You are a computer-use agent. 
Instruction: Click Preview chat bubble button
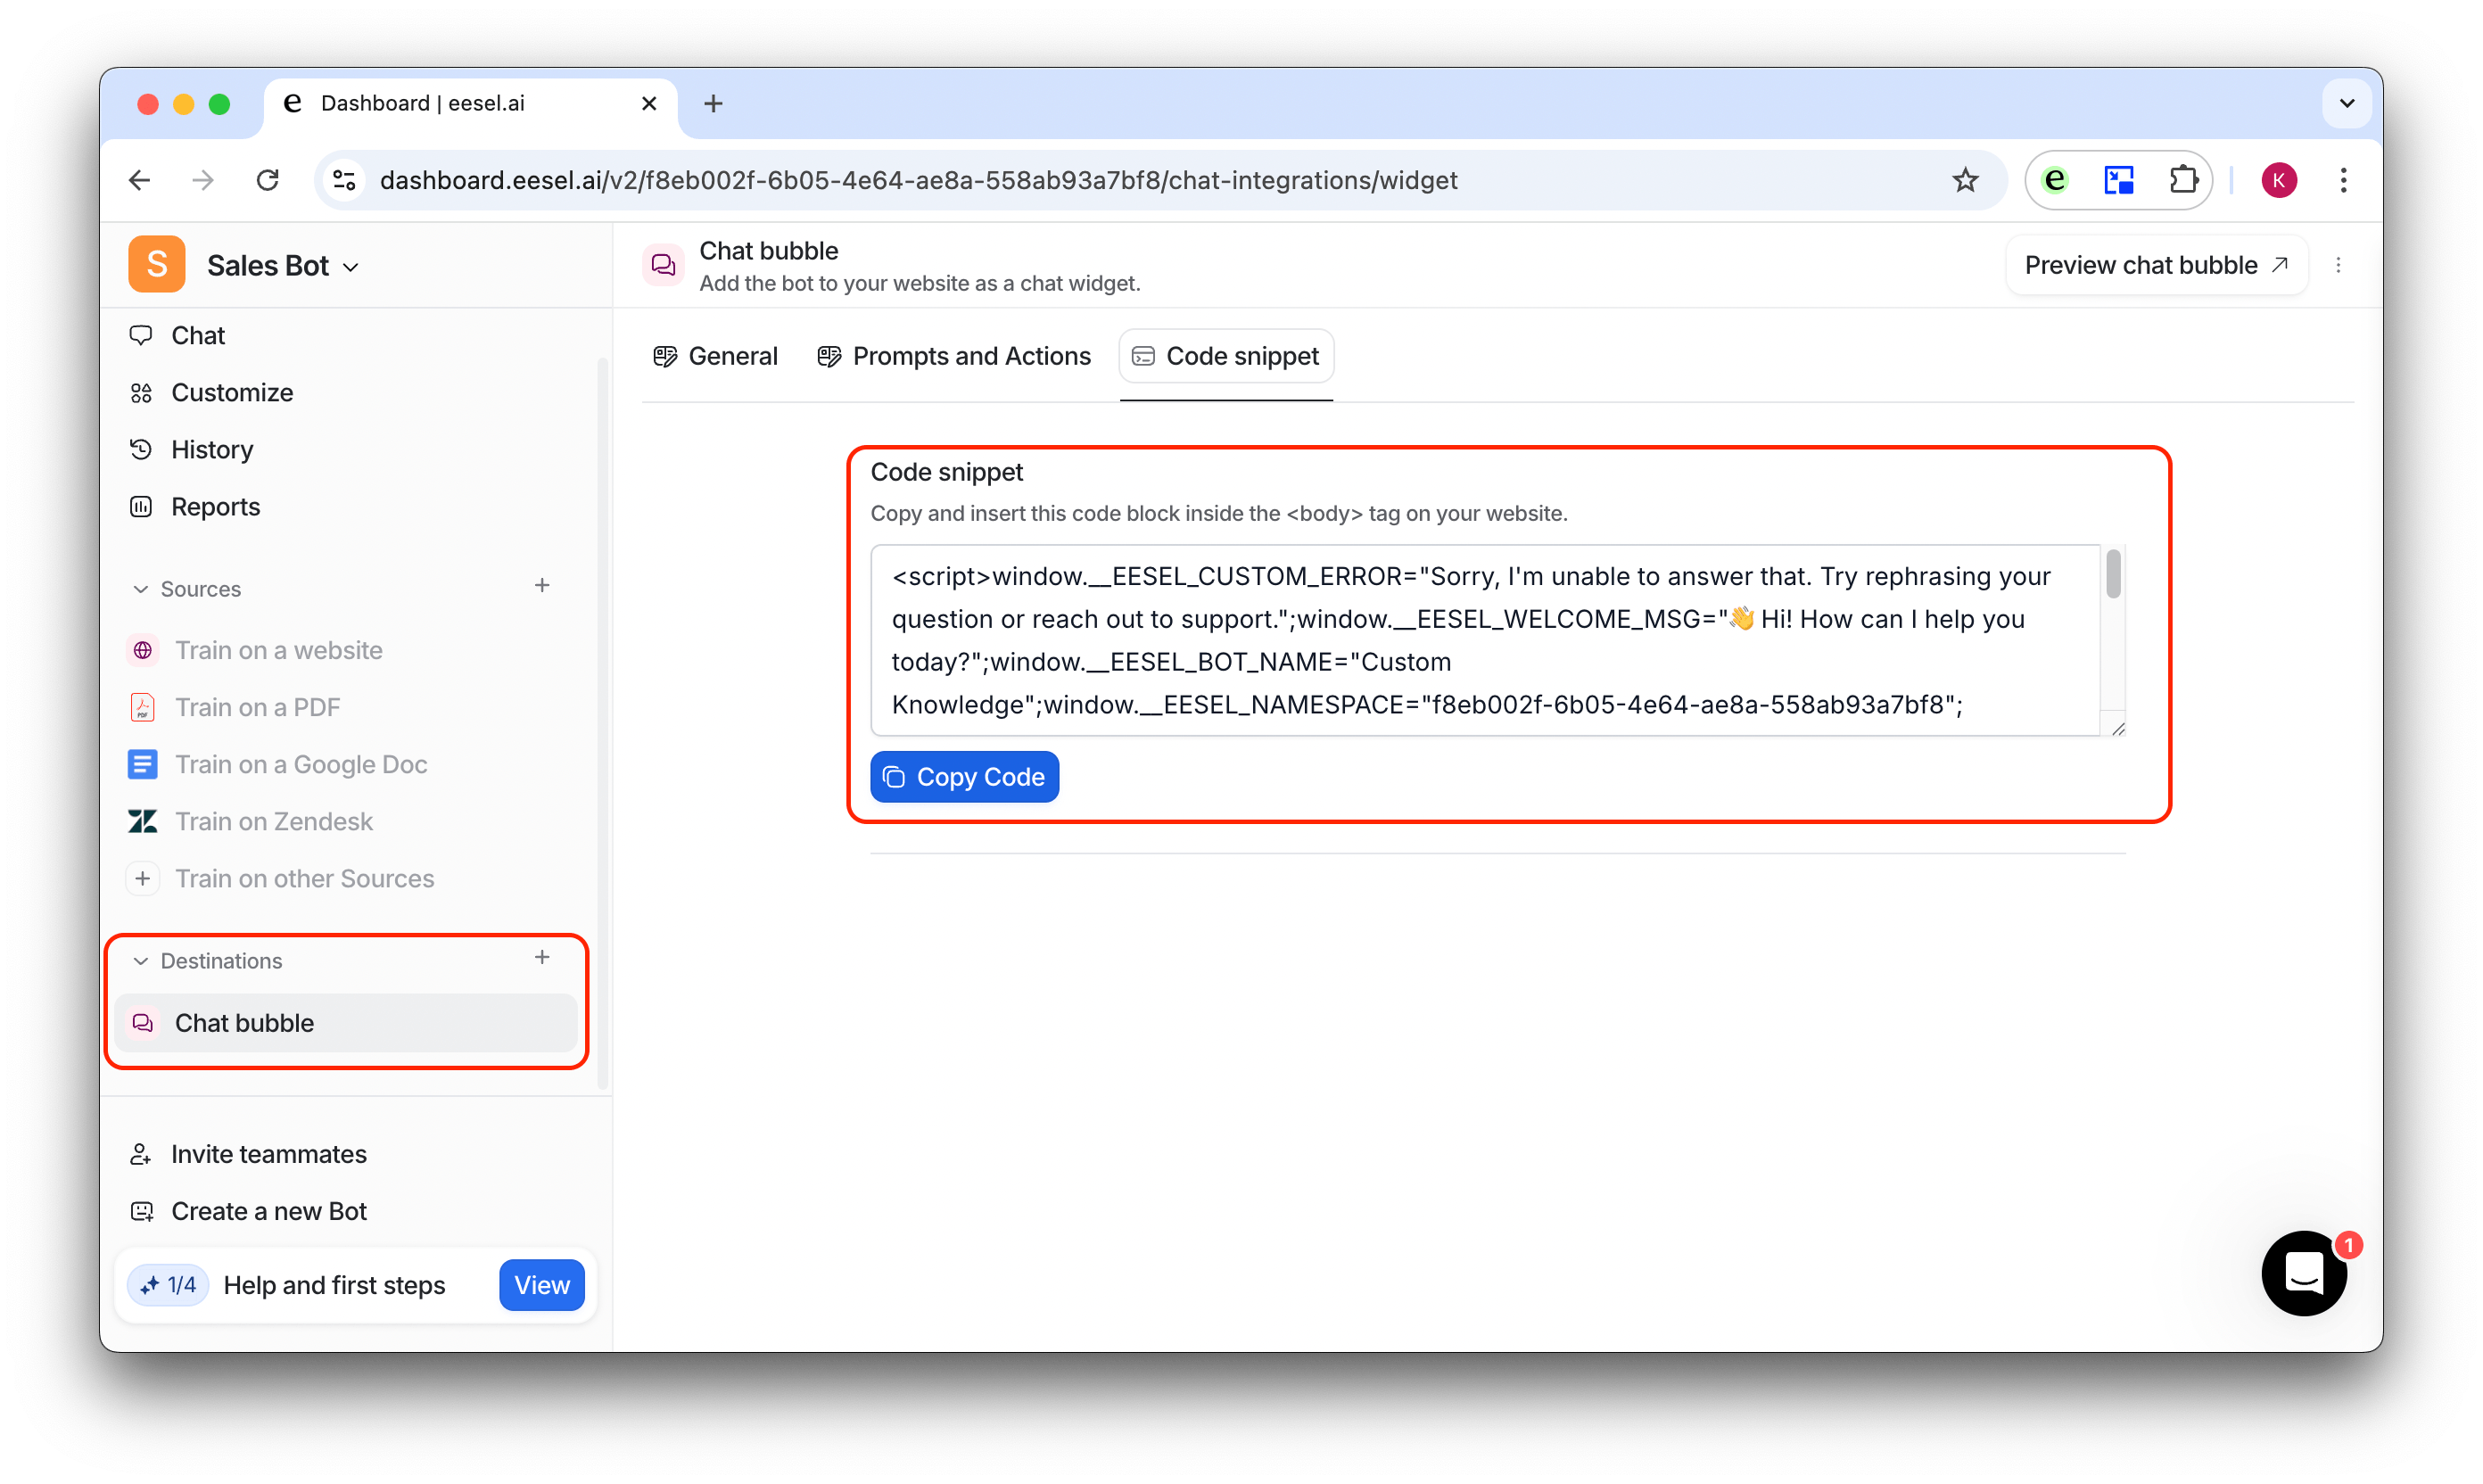(x=2156, y=265)
